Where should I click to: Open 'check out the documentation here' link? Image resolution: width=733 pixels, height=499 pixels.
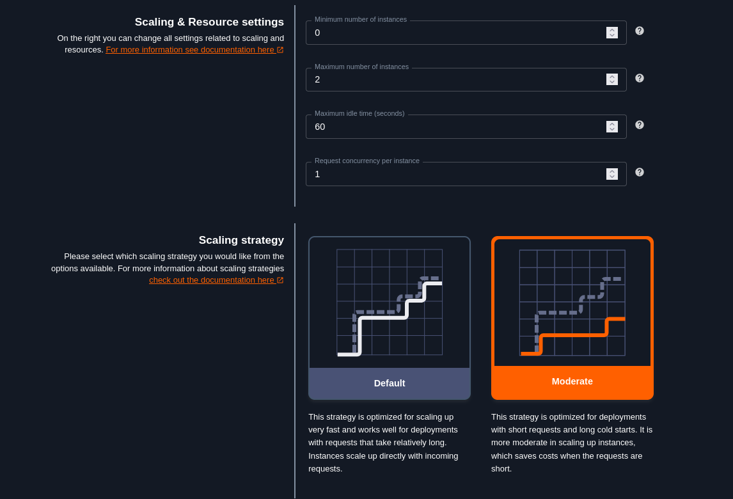(x=212, y=280)
